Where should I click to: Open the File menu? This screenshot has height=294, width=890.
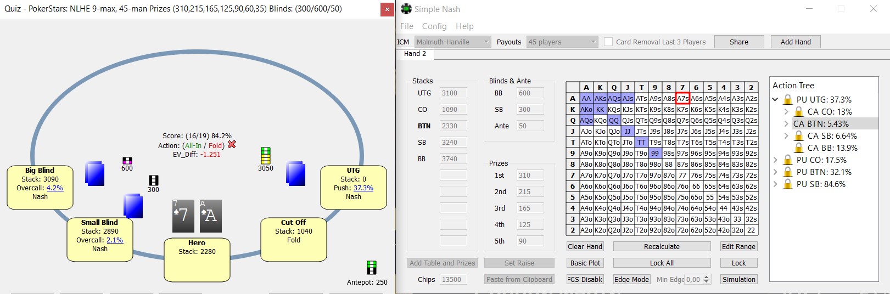click(407, 26)
